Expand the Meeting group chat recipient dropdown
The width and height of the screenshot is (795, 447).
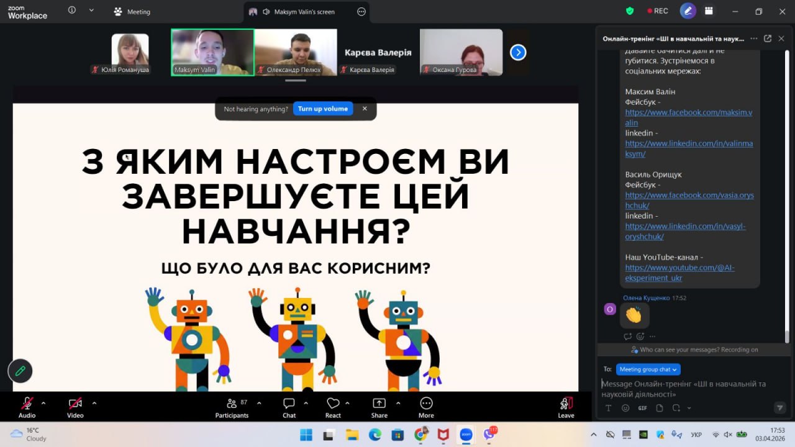pyautogui.click(x=648, y=369)
